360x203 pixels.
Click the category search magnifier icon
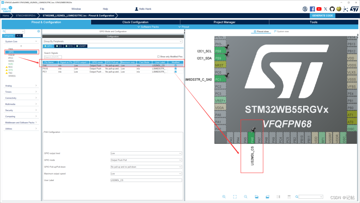click(x=4, y=31)
